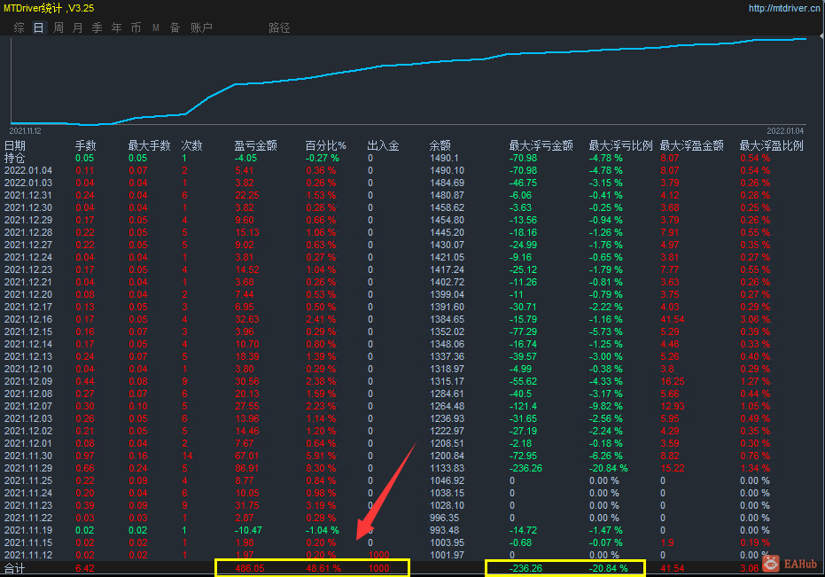825x577 pixels.
Task: Switch to the 年 yearly tab
Action: point(116,27)
